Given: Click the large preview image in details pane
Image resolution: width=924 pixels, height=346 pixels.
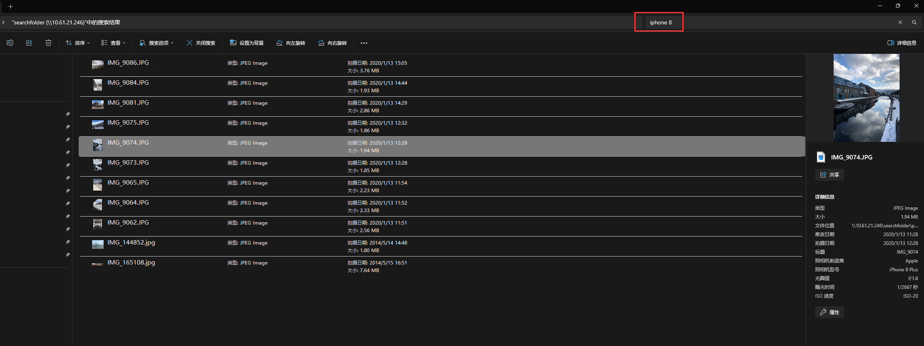Looking at the screenshot, I should pos(866,98).
